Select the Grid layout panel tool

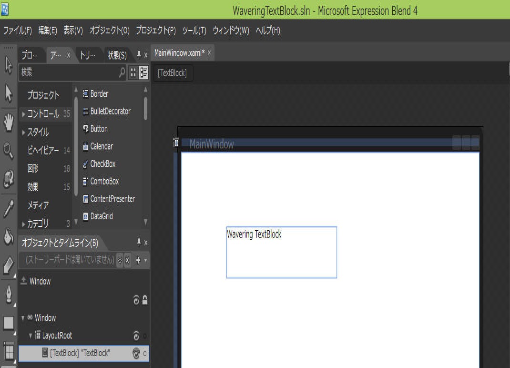(9, 351)
